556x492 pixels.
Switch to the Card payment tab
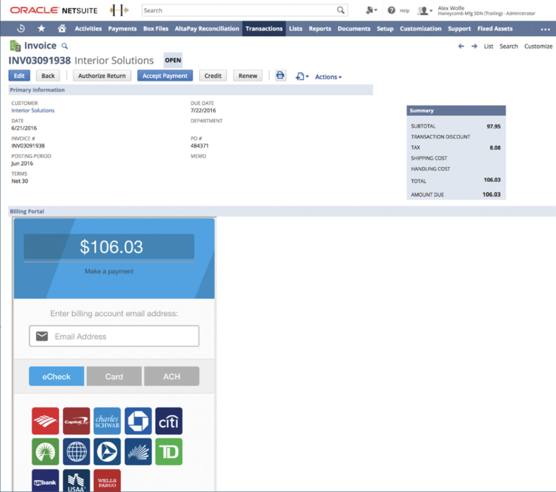114,376
